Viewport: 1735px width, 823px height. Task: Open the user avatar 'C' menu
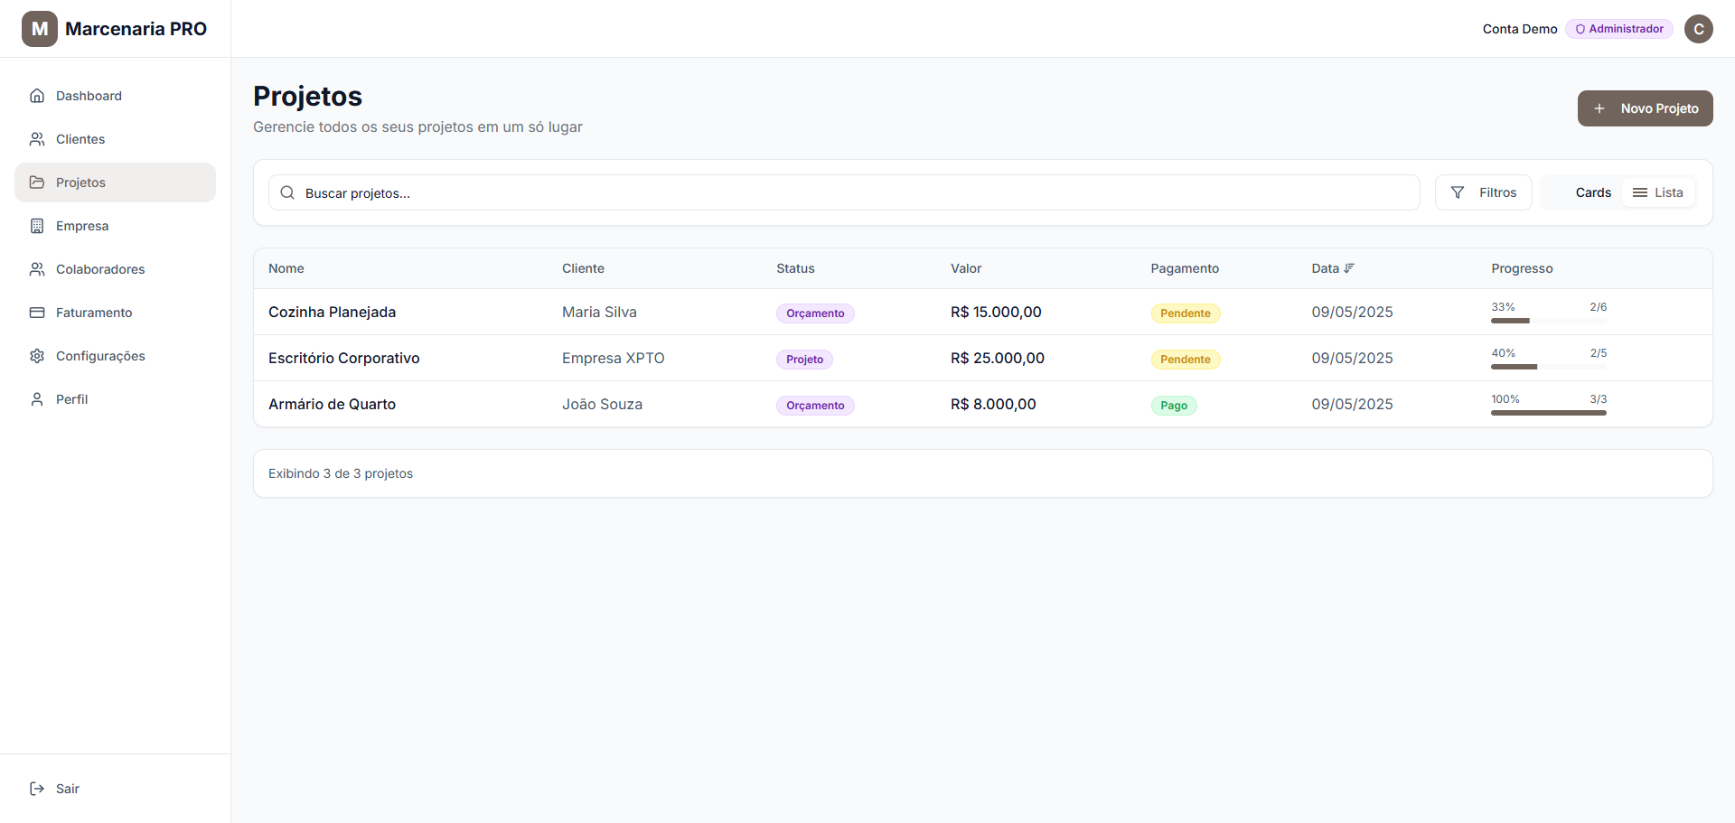click(x=1699, y=29)
